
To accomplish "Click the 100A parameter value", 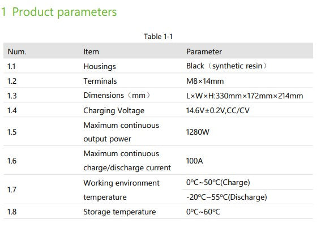I will pos(194,161).
